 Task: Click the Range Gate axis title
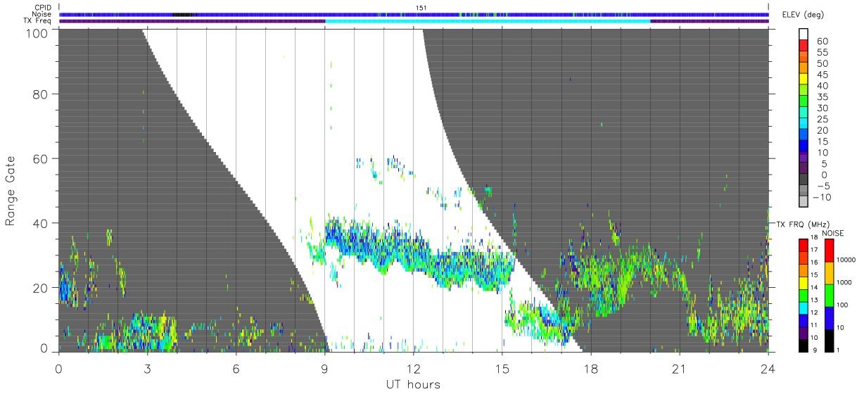point(10,190)
